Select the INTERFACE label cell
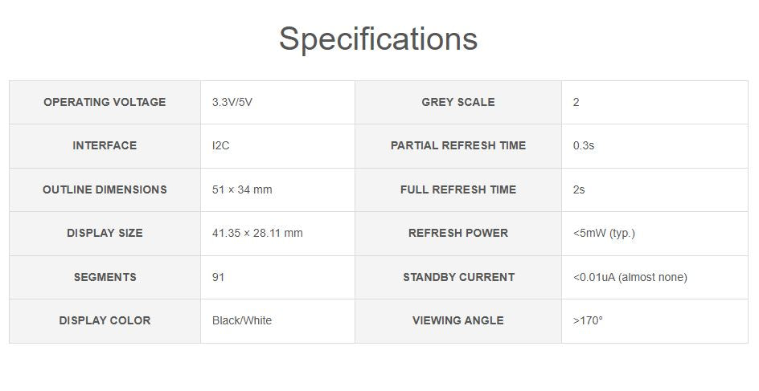Screen dimensions: 759x391 pos(105,145)
